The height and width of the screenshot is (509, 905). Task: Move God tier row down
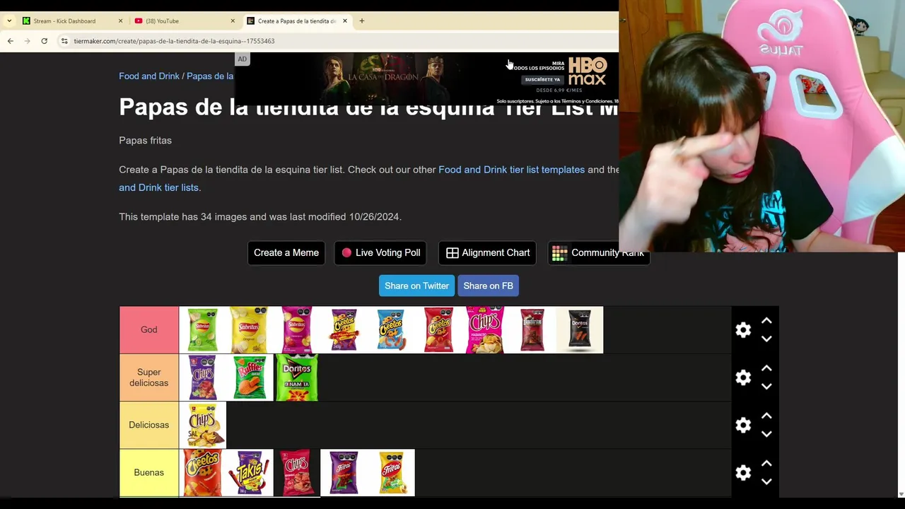click(x=766, y=339)
